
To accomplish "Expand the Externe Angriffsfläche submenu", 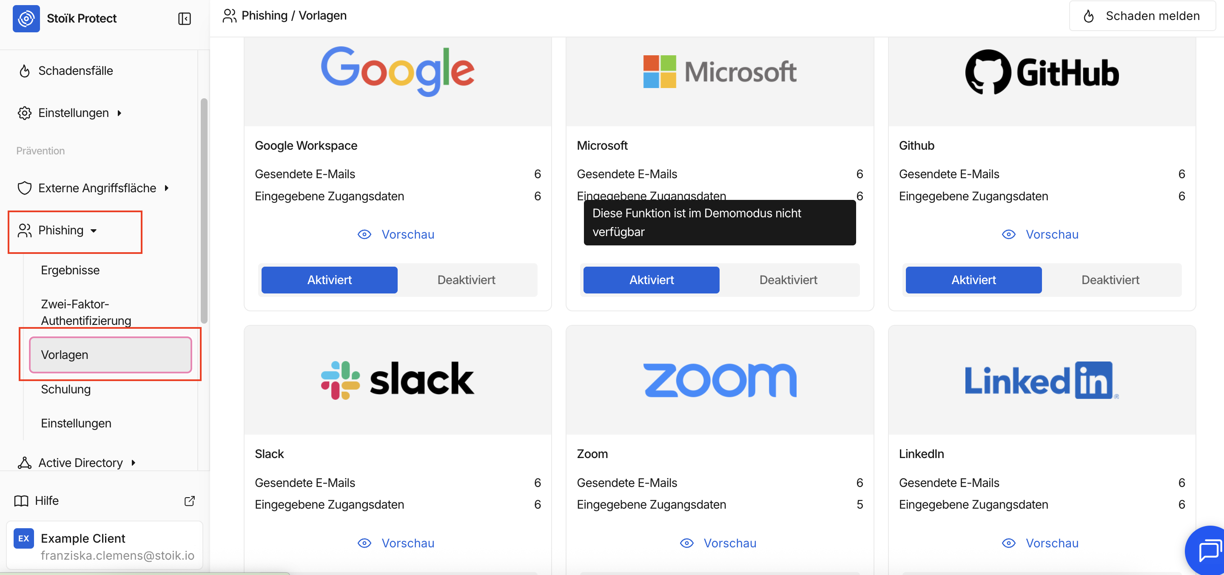I will pos(166,188).
